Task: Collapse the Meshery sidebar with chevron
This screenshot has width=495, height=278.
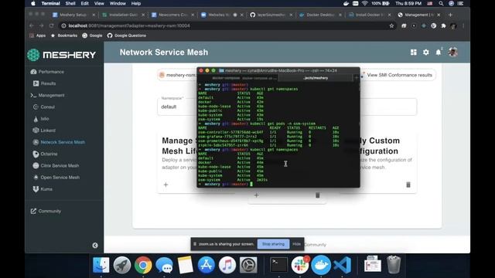Action: pyautogui.click(x=95, y=246)
